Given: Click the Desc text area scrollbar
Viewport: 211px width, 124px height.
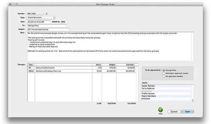Looking at the screenshot, I should pyautogui.click(x=192, y=46).
